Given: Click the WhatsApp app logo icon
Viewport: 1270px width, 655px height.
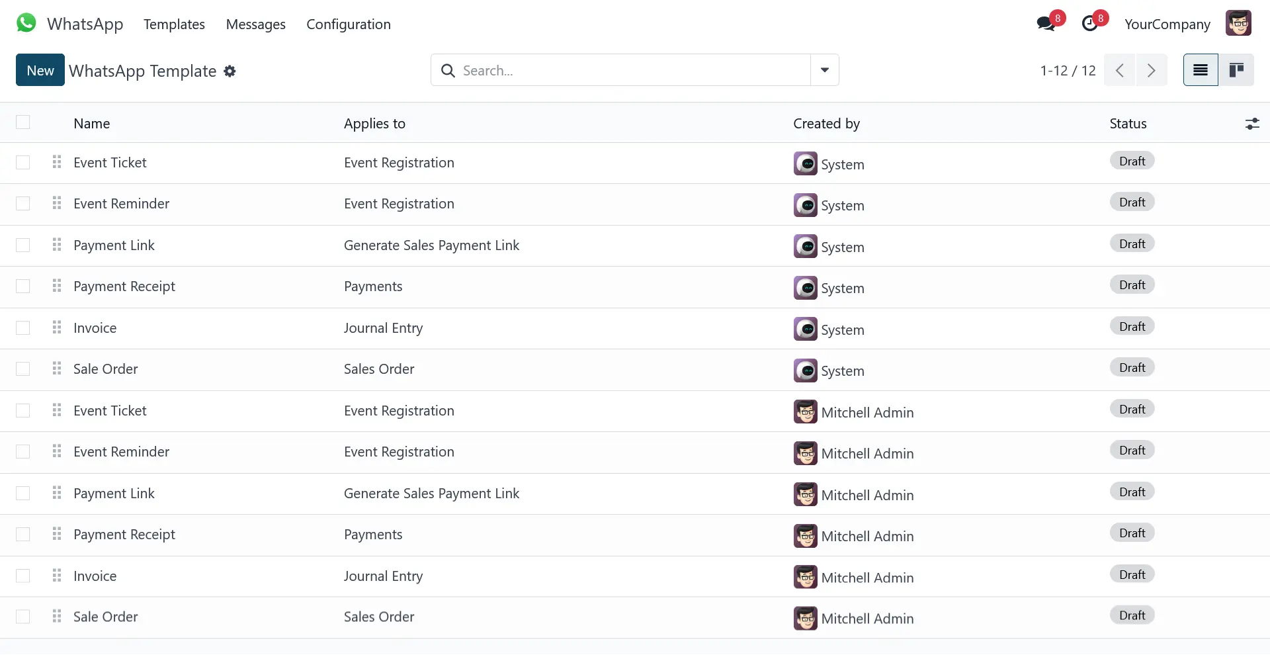Looking at the screenshot, I should click(26, 23).
